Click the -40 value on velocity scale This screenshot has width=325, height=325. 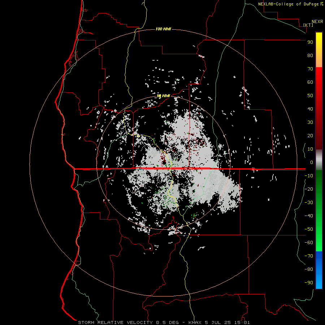[x=309, y=216]
